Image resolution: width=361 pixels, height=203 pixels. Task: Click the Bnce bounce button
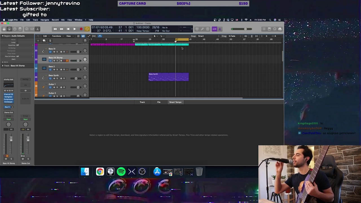(23, 156)
